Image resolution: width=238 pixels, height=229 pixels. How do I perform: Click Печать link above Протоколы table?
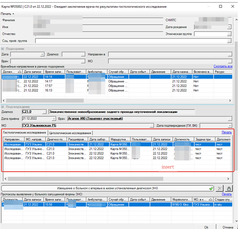227,194
